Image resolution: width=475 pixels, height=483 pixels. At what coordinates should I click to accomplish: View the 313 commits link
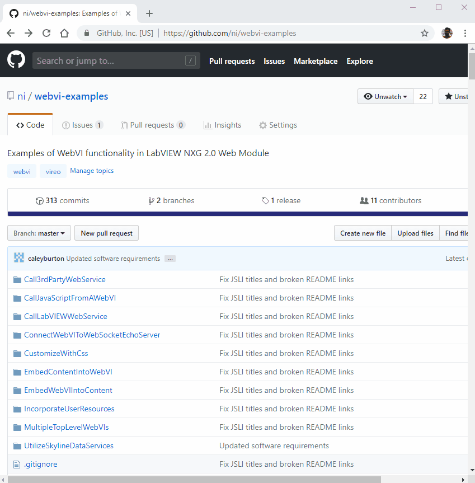click(63, 200)
